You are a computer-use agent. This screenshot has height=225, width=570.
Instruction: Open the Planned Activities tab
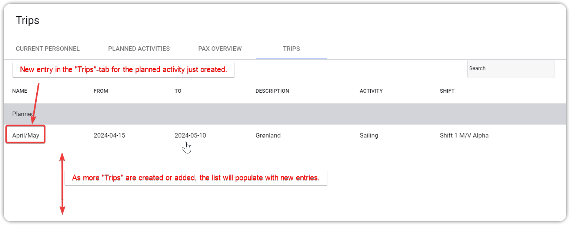click(139, 49)
